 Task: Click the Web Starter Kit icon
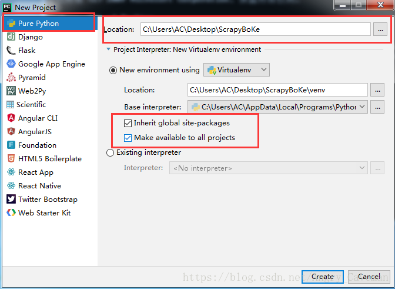tap(11, 213)
